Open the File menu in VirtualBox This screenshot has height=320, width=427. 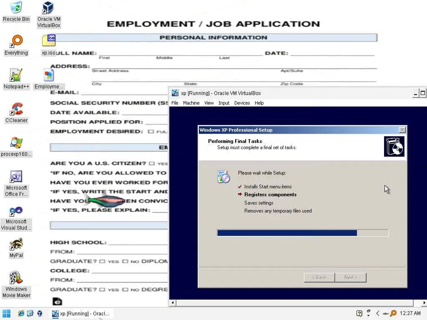click(x=175, y=103)
